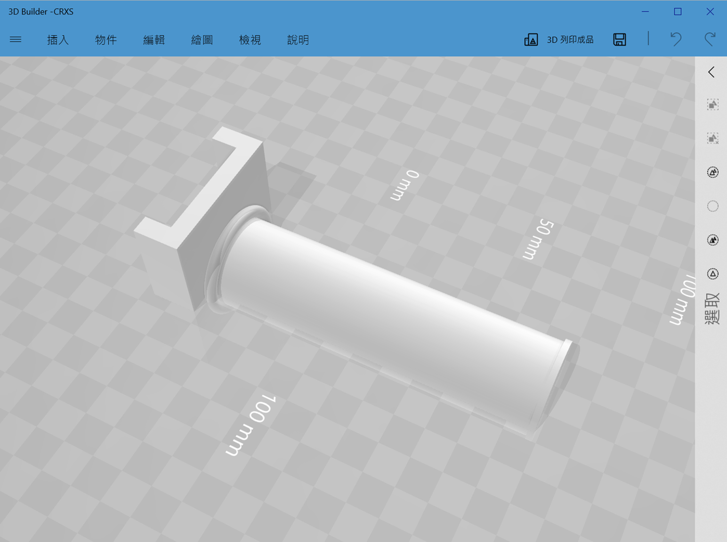
Task: Click the undo arrow icon
Action: pyautogui.click(x=676, y=39)
